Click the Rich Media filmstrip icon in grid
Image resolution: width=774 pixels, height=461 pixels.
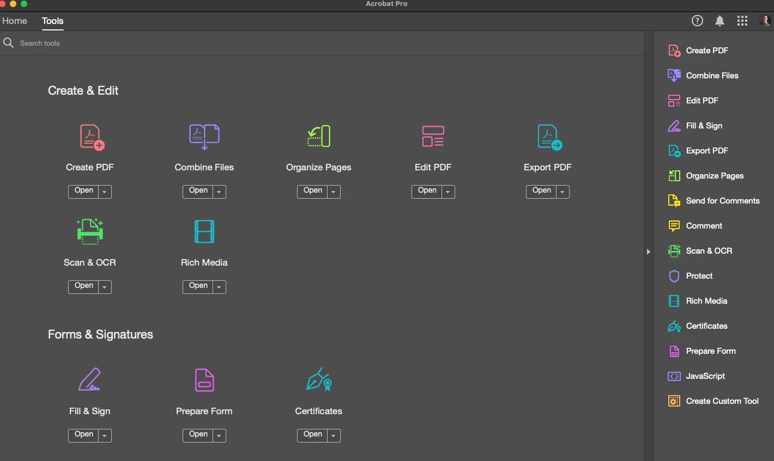coord(204,231)
